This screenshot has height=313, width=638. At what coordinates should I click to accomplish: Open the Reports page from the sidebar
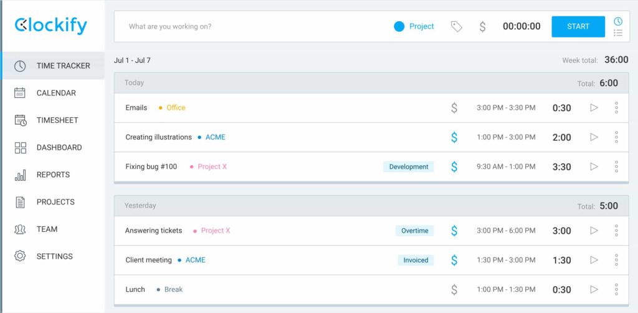click(52, 175)
